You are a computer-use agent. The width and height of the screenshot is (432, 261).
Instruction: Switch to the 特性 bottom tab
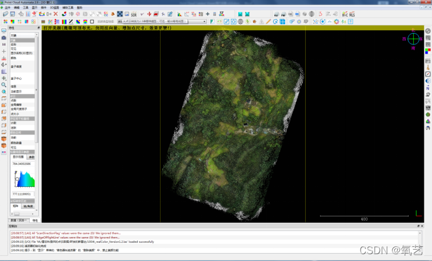tap(35, 221)
